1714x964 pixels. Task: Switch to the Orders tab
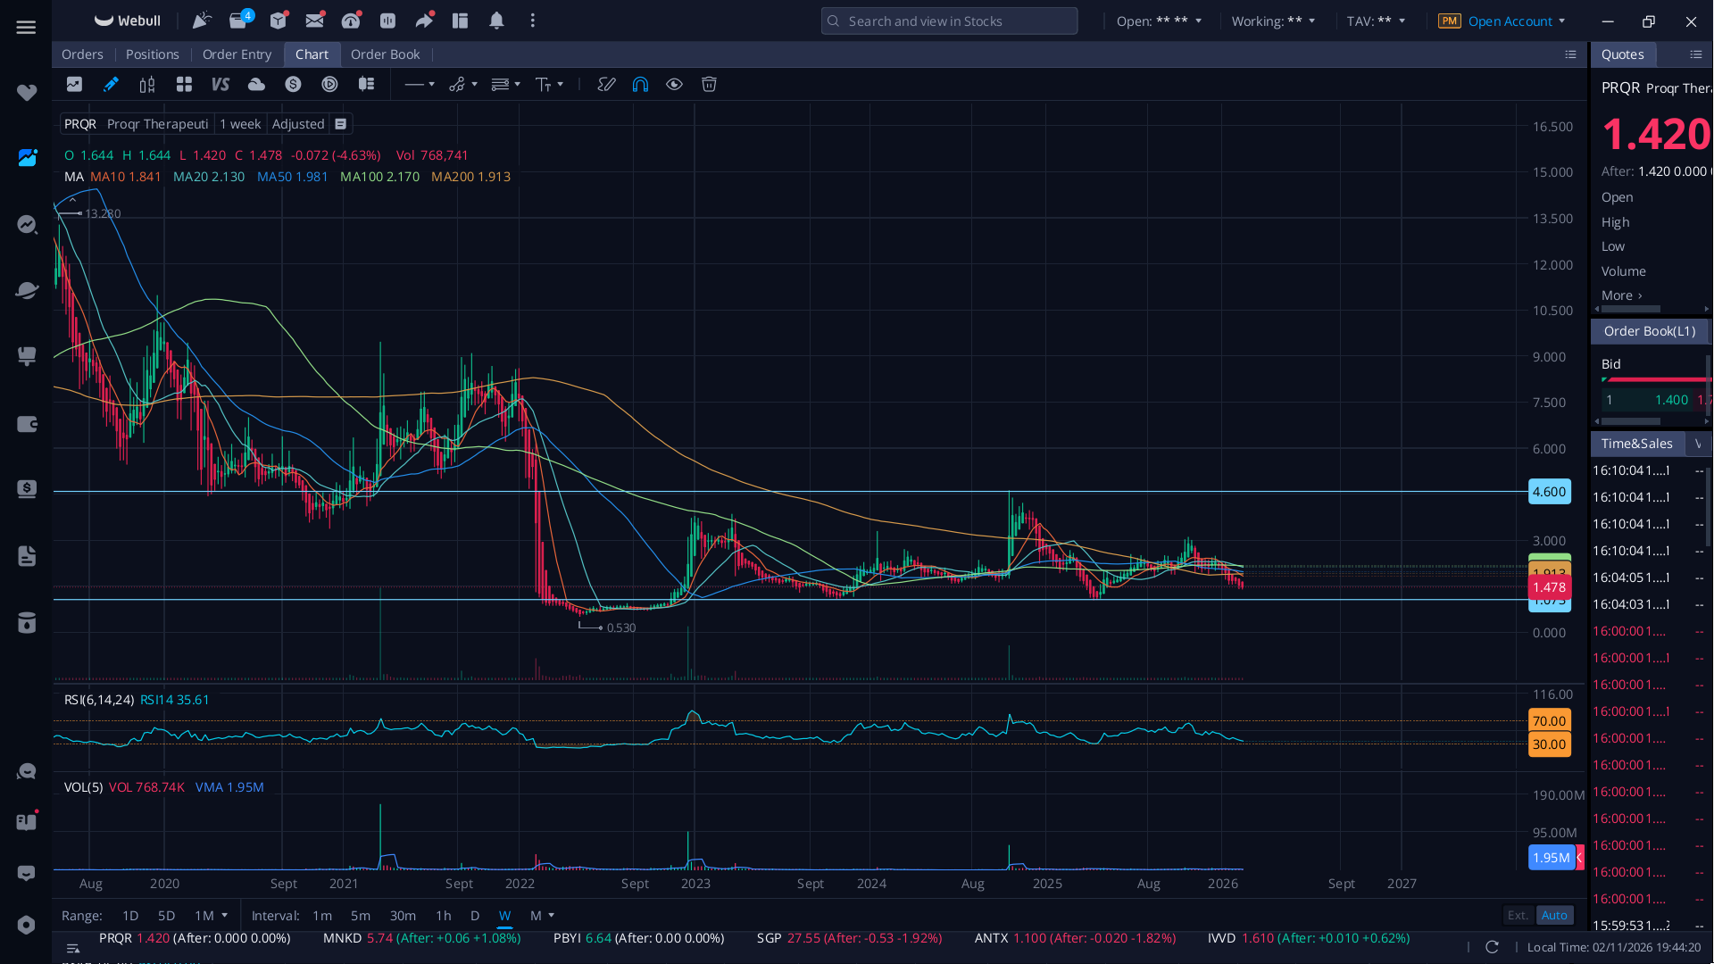(x=82, y=54)
